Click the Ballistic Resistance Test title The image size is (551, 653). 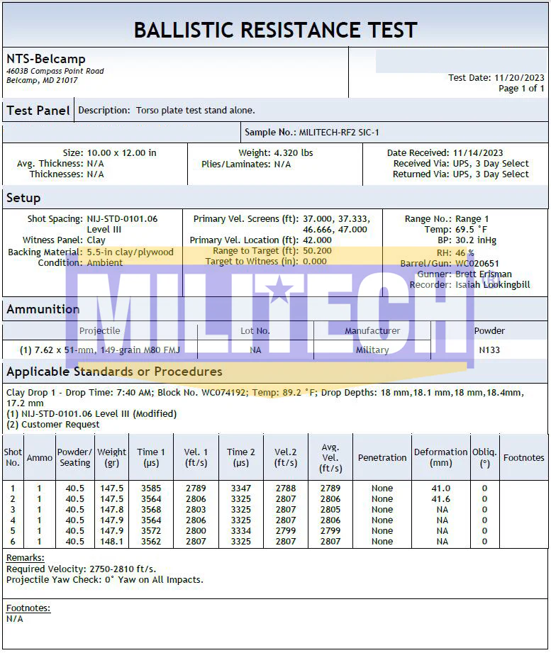(275, 30)
